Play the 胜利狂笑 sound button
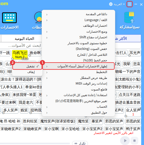This screenshot has width=144, height=145. point(30,121)
